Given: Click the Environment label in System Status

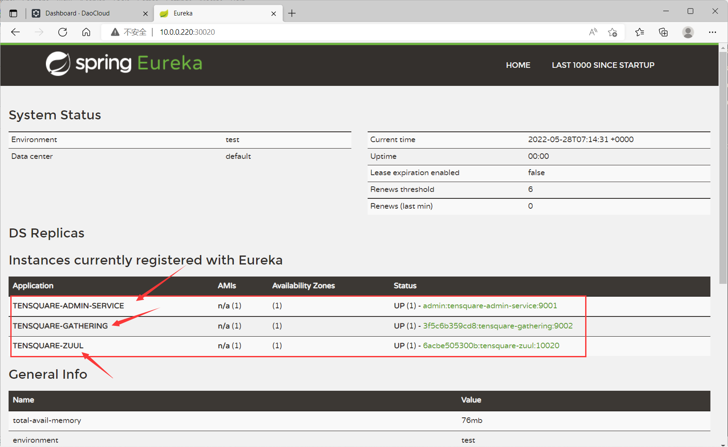Looking at the screenshot, I should pos(34,140).
